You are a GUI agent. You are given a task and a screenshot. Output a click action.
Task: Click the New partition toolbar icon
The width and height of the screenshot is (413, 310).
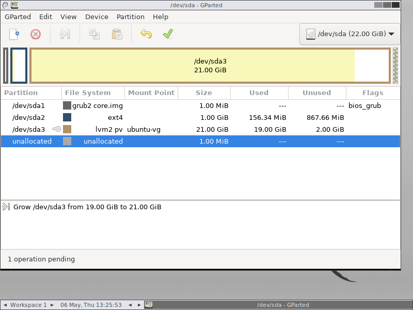14,34
